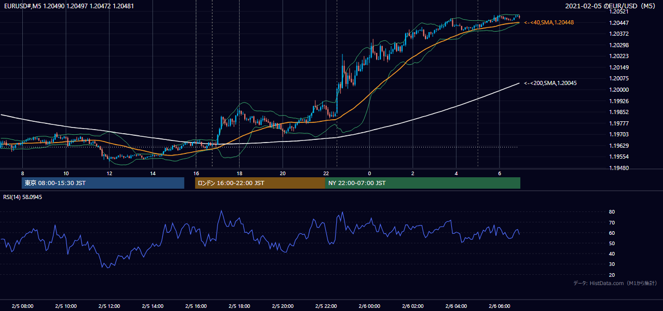Select the 200 SMA label reading 1.20045
Image resolution: width=663 pixels, height=311 pixels.
[x=550, y=83]
